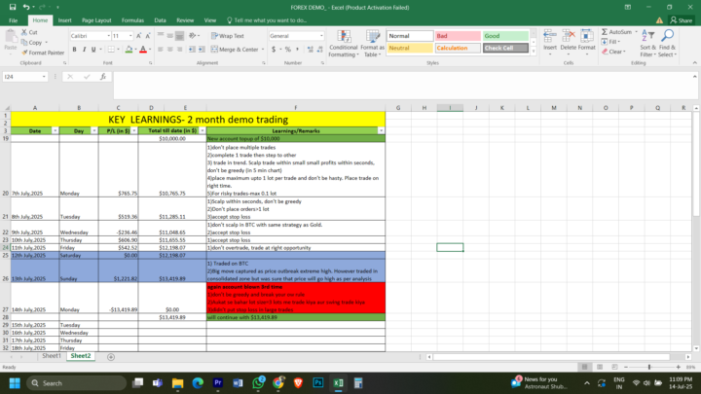Open Photoshop from the taskbar

coord(317,383)
